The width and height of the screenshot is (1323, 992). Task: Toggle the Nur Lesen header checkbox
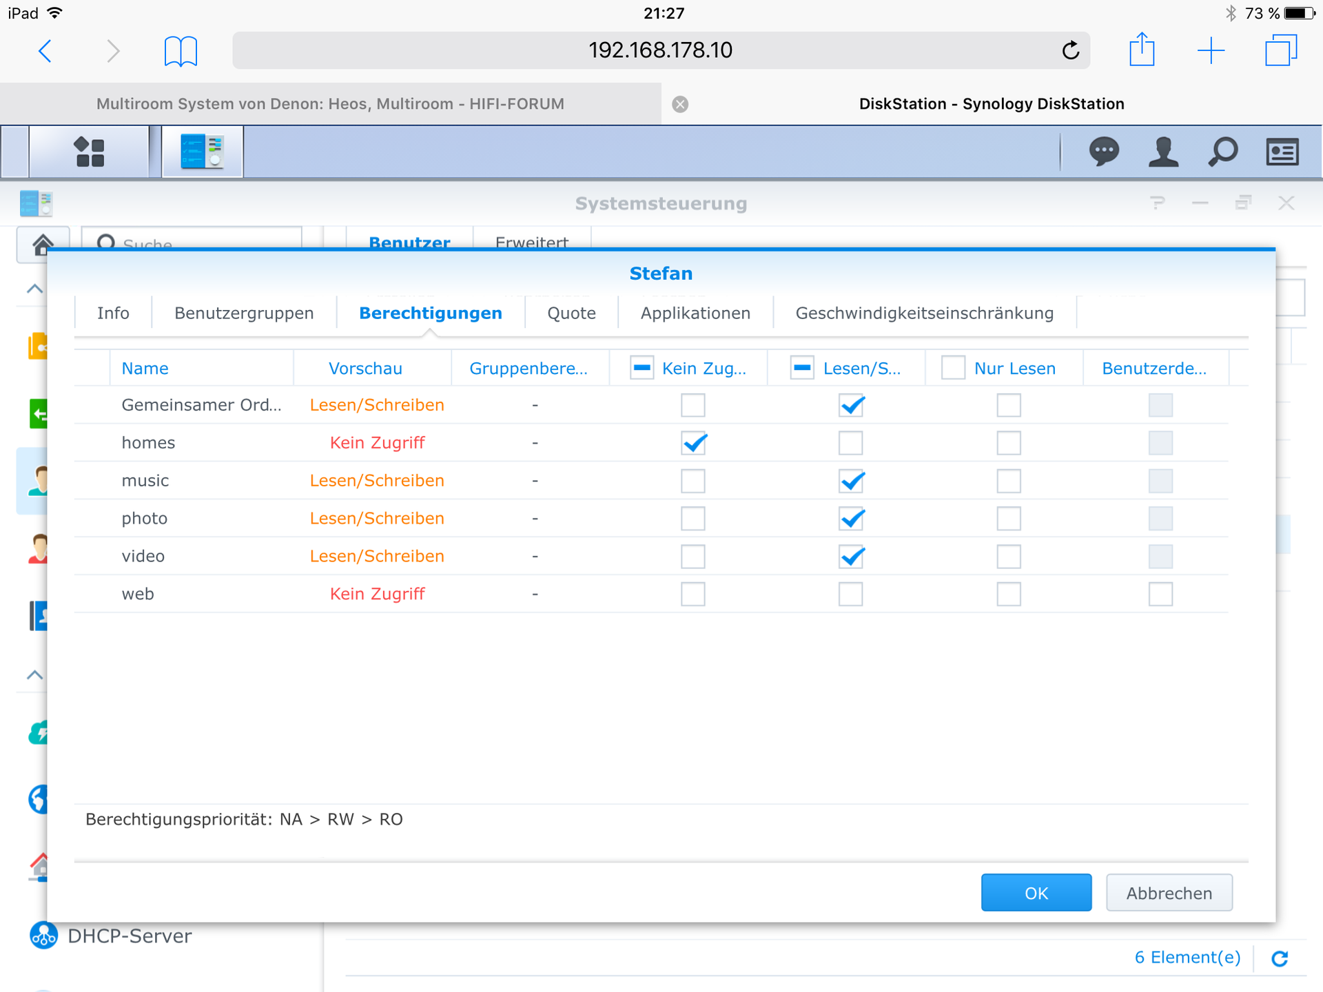[953, 368]
